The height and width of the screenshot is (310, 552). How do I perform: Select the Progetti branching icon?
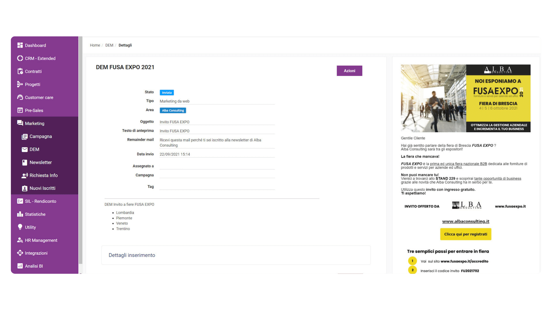20,84
